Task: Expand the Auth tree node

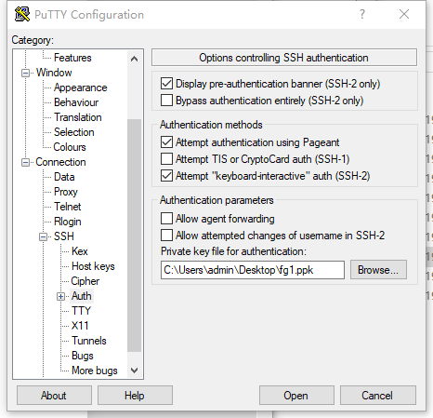Action: (60, 296)
